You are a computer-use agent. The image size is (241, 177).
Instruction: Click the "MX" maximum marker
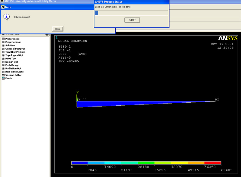tap(217, 100)
